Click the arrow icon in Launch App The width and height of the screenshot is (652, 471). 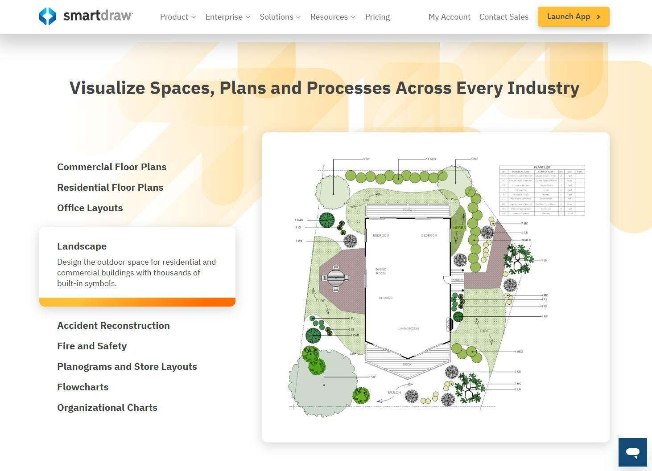598,17
